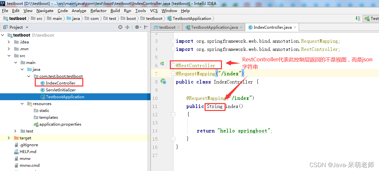
Task: Collapse the src folder
Action: pos(9,55)
